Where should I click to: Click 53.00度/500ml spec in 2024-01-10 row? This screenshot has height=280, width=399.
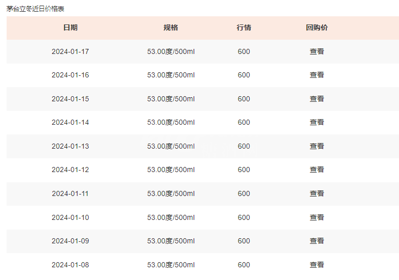coord(171,217)
